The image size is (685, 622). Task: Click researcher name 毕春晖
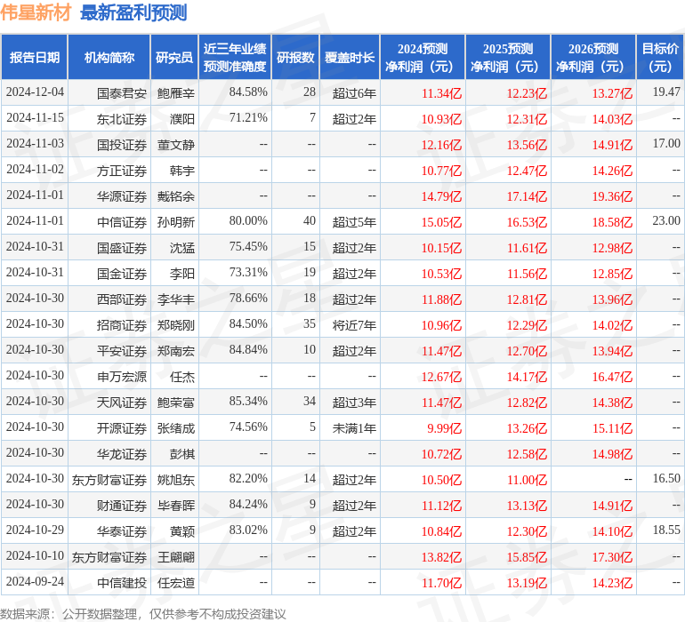click(175, 505)
